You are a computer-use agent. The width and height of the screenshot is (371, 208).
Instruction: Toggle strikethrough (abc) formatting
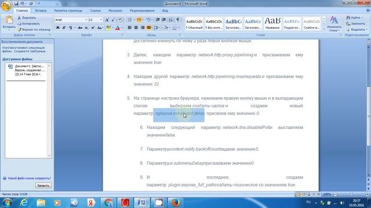(80, 28)
